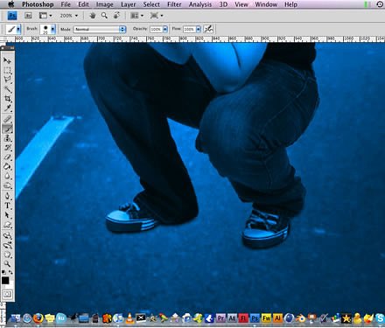Select the Healing Brush tool
385x328 pixels.
coord(7,119)
